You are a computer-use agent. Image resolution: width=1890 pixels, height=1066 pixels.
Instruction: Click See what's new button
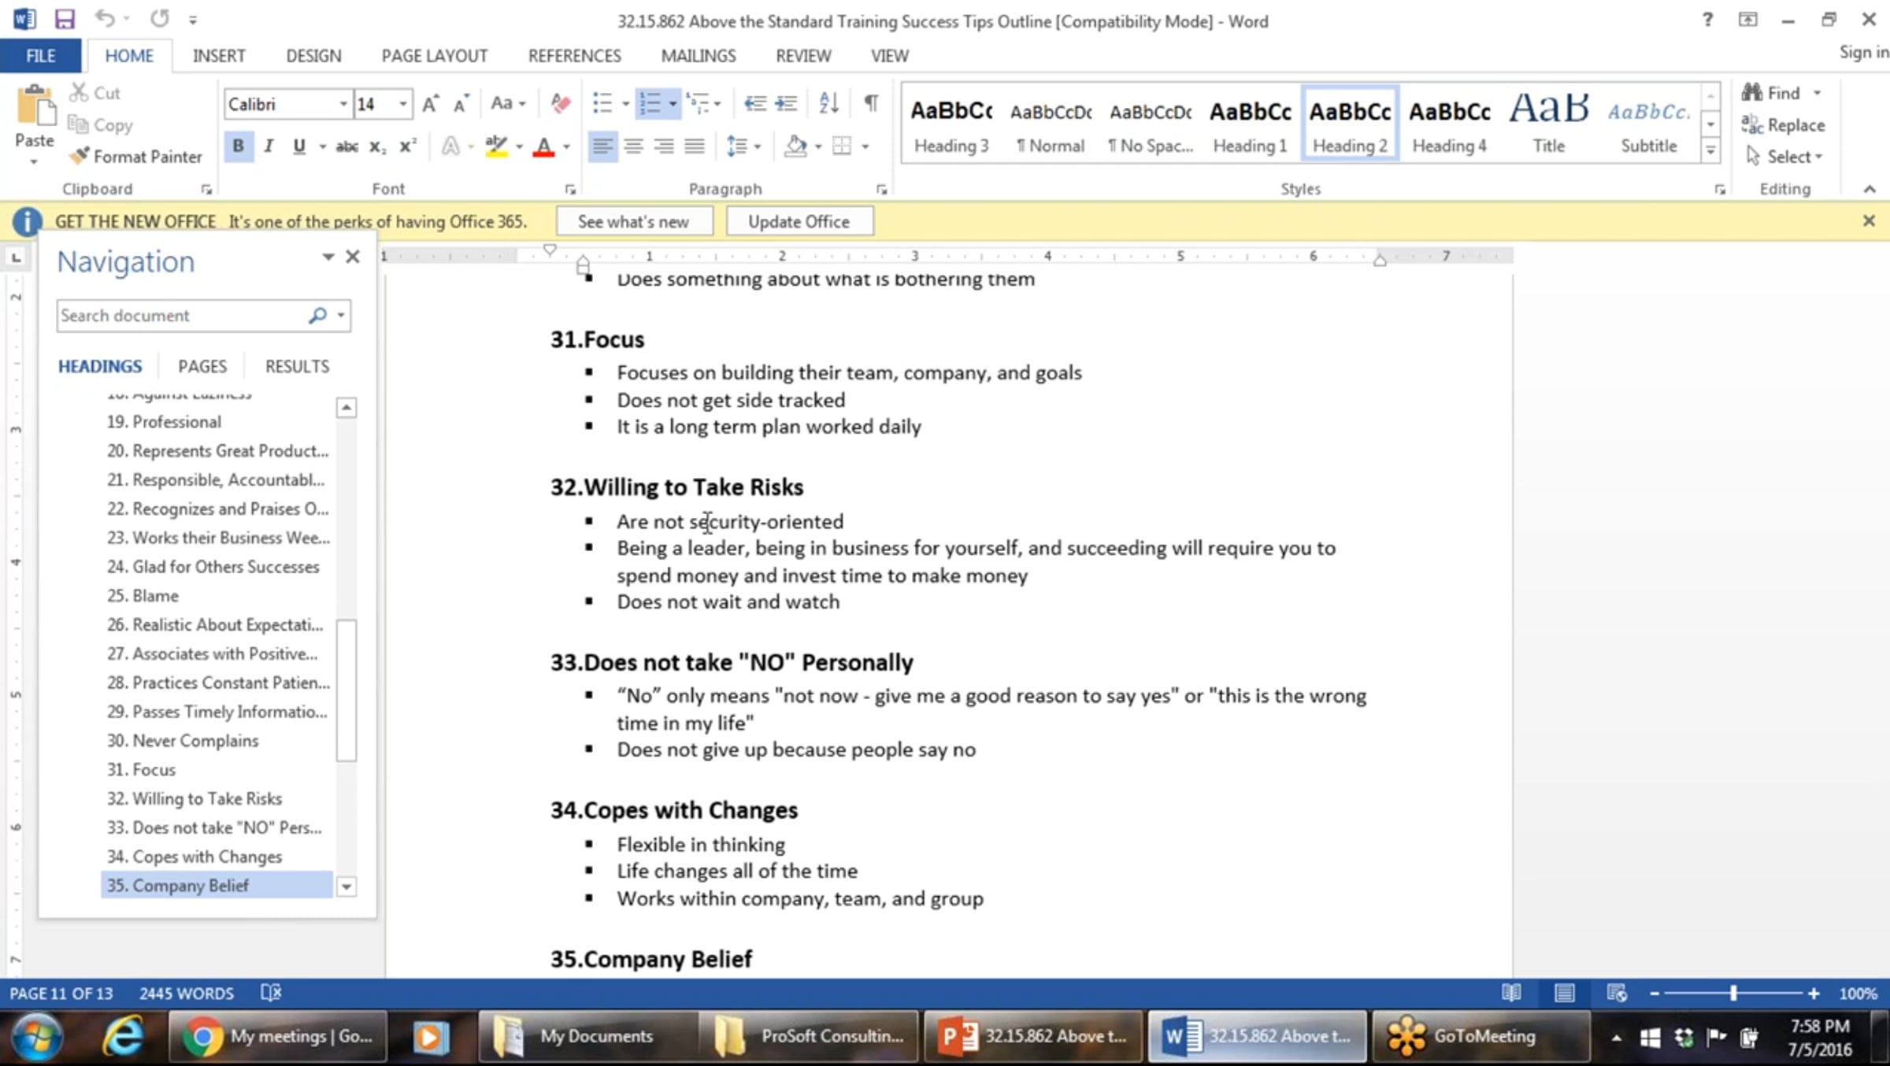coord(633,221)
